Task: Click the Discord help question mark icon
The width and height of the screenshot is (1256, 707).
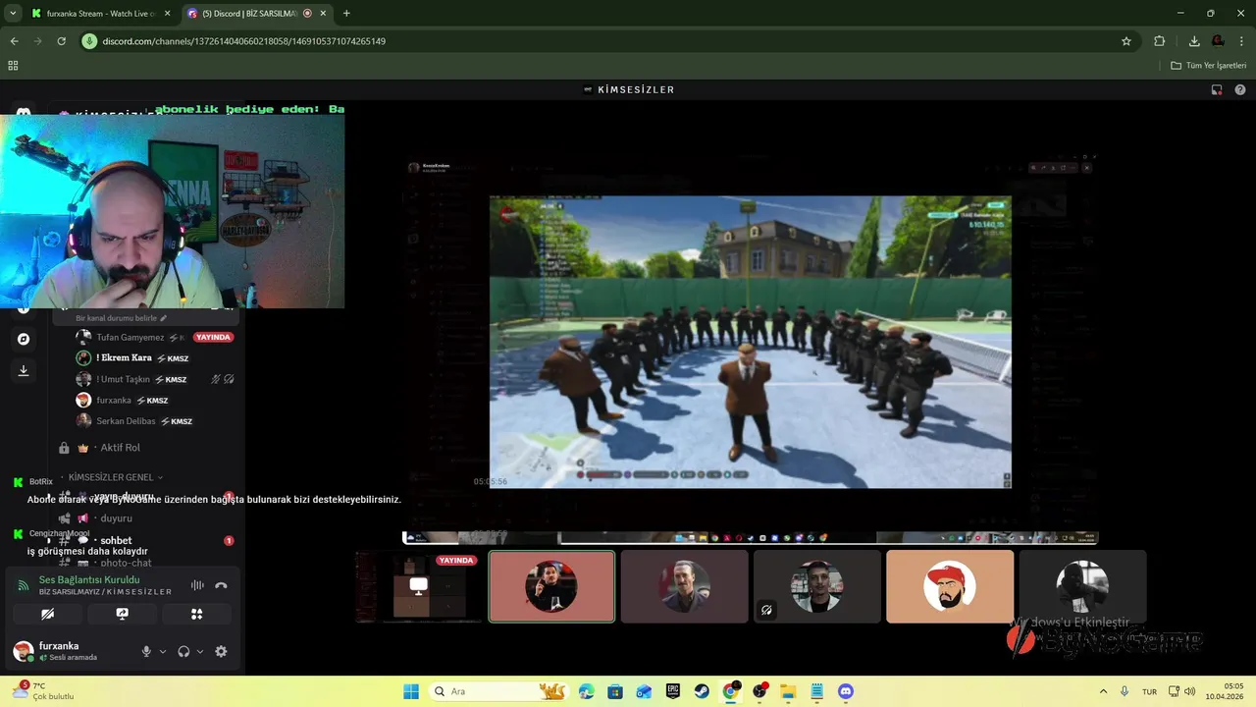Action: point(1239,89)
